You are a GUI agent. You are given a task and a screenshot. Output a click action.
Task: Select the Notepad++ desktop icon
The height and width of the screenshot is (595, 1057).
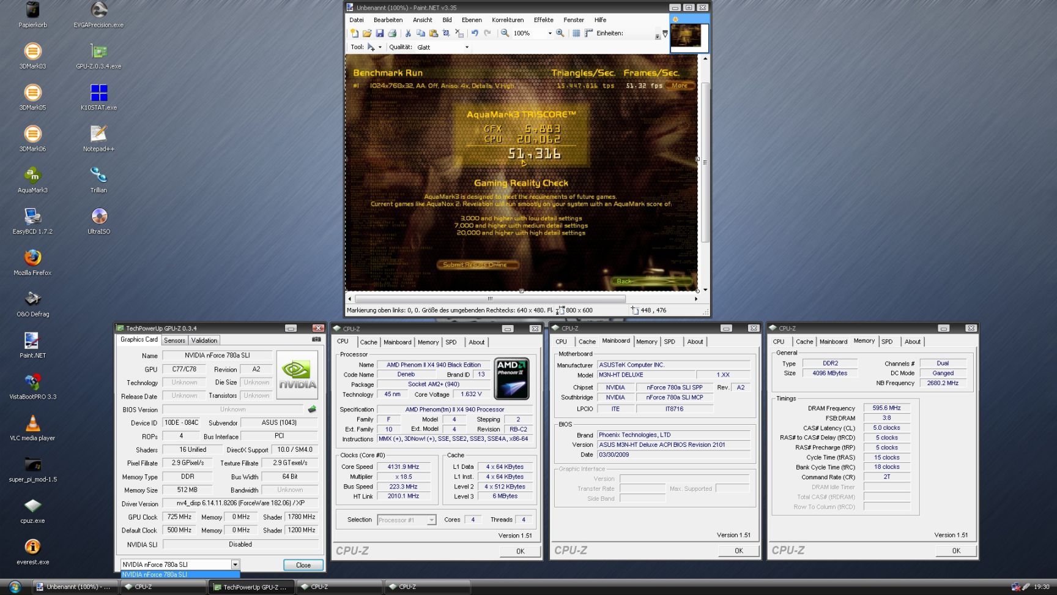98,138
